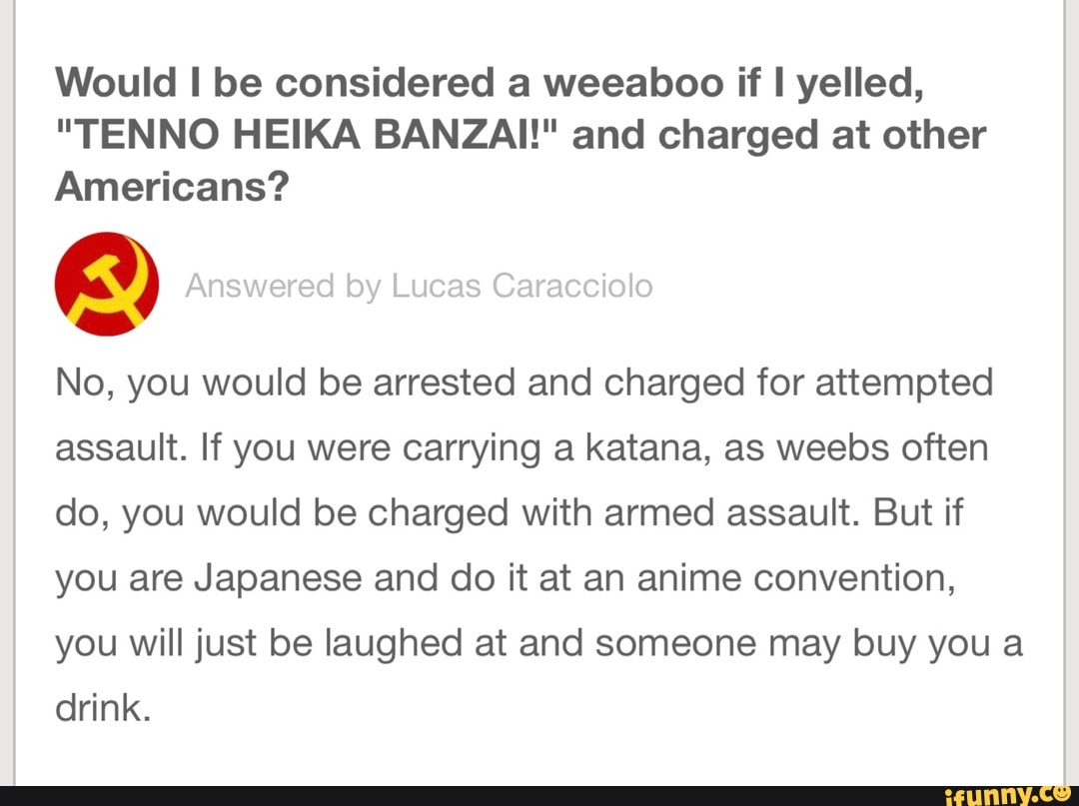Image resolution: width=1079 pixels, height=806 pixels.
Task: Click the ifunny.co watermark logo
Action: click(1011, 795)
